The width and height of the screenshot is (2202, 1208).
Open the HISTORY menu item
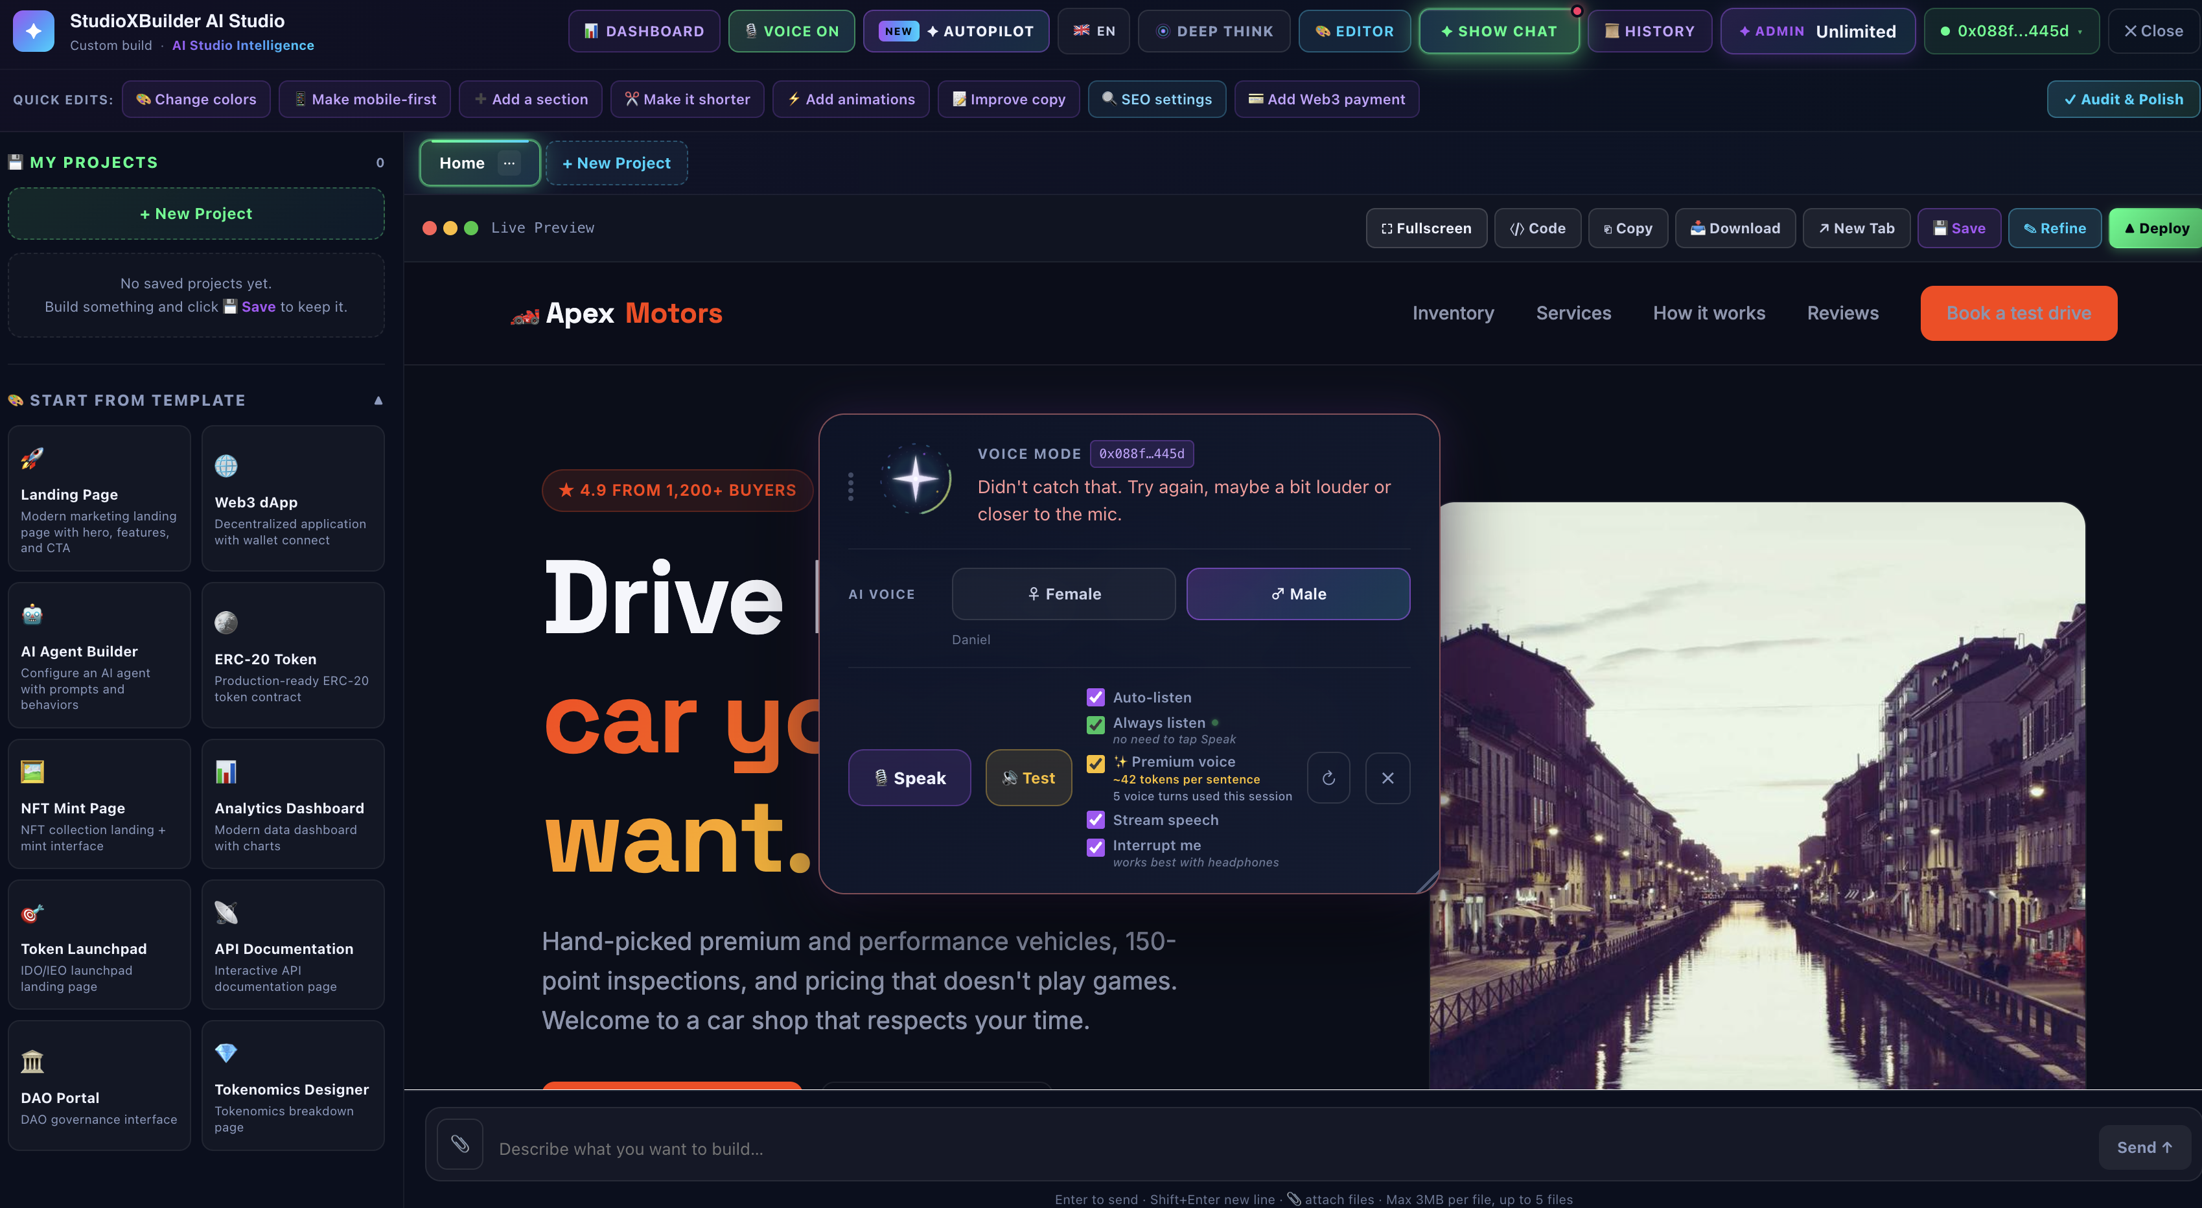point(1650,32)
